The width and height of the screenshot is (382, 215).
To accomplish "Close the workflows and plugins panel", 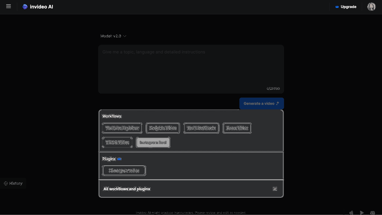I will pos(275,189).
